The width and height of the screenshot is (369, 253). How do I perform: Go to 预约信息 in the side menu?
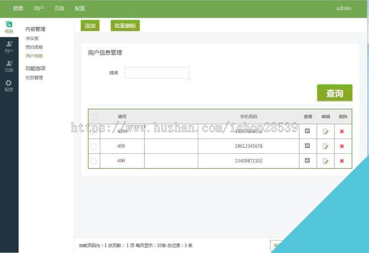tap(34, 47)
